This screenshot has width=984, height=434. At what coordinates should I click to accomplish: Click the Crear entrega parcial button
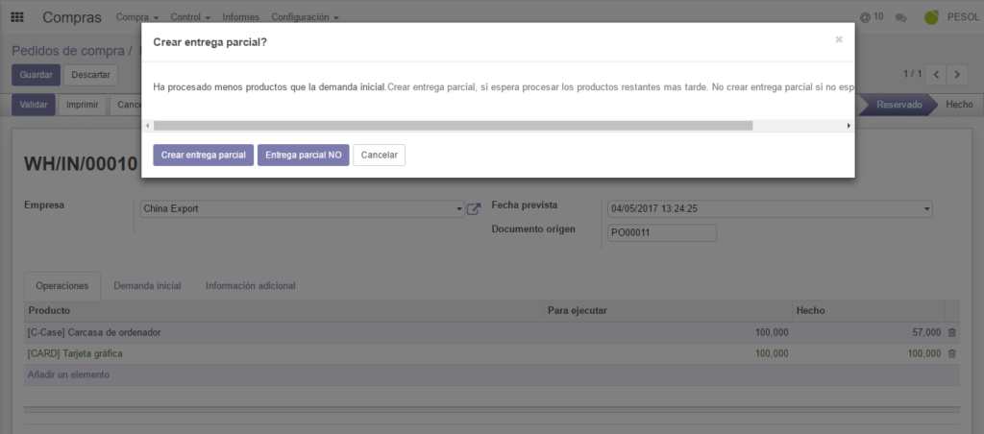[203, 155]
